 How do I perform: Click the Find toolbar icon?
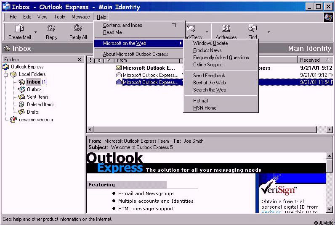tap(253, 28)
